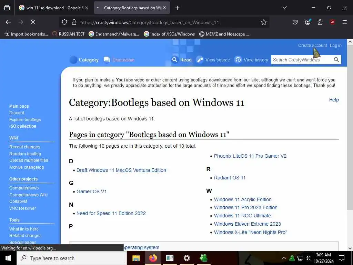Open Random bootleg link
The image size is (353, 265).
click(x=25, y=154)
